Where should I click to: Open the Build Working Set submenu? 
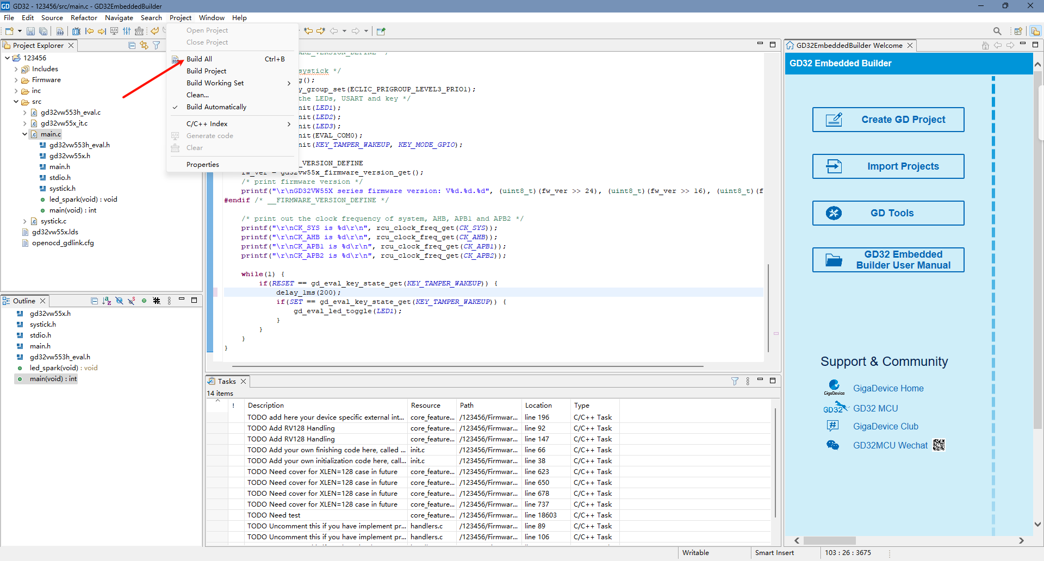(215, 83)
